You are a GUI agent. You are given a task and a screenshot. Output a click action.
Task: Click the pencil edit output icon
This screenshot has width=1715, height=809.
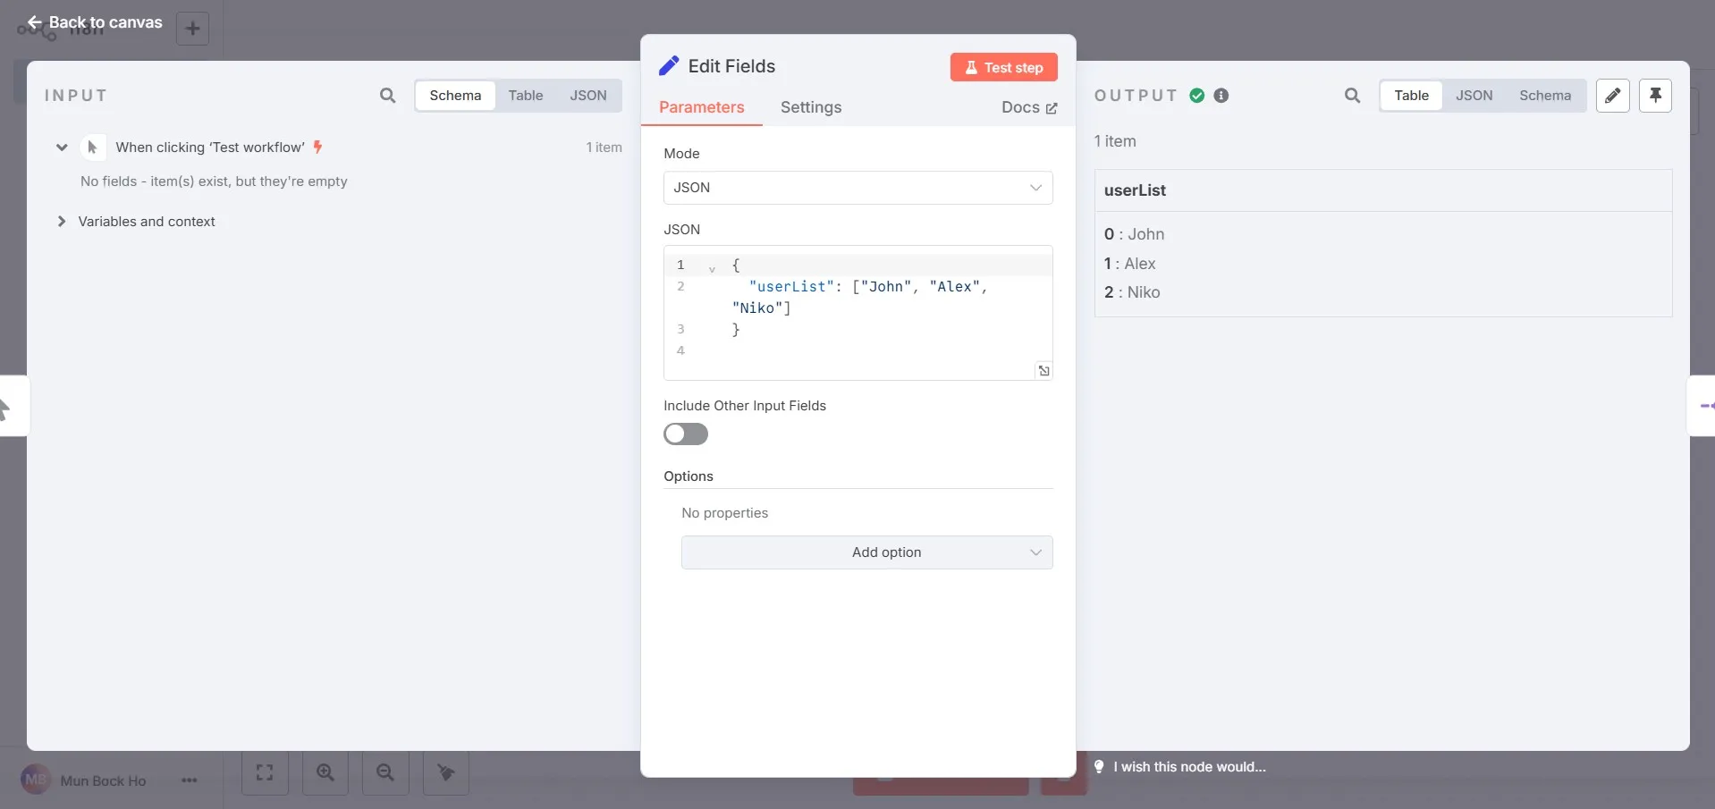pyautogui.click(x=1613, y=96)
